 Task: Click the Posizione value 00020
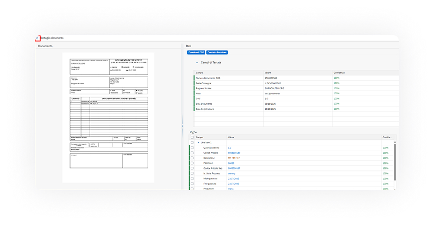pyautogui.click(x=231, y=163)
